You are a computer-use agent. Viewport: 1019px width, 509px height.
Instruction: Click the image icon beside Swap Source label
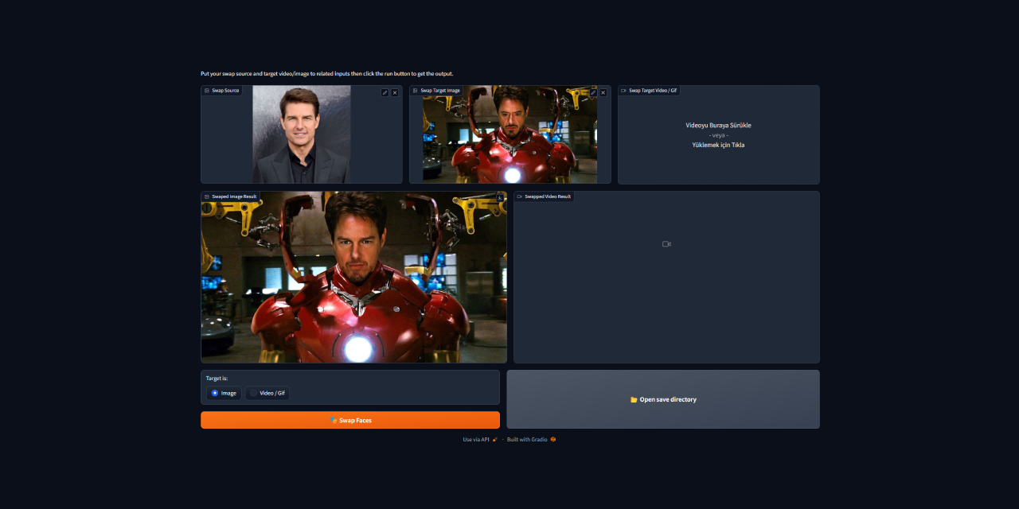pos(205,90)
